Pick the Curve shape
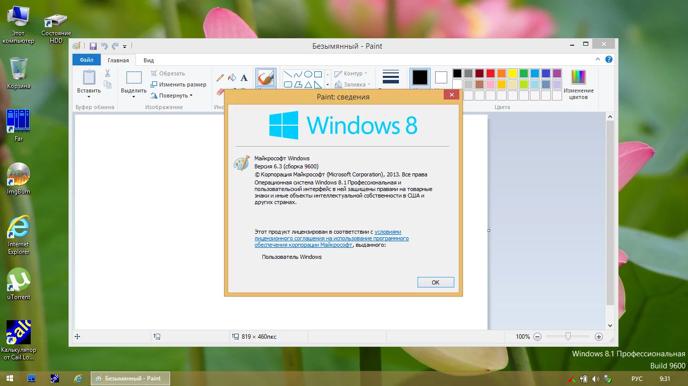The height and width of the screenshot is (386, 688). pyautogui.click(x=298, y=74)
